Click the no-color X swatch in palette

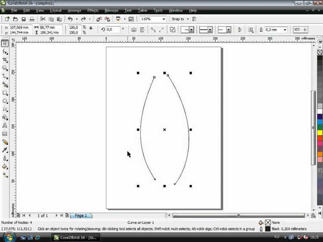pyautogui.click(x=320, y=52)
